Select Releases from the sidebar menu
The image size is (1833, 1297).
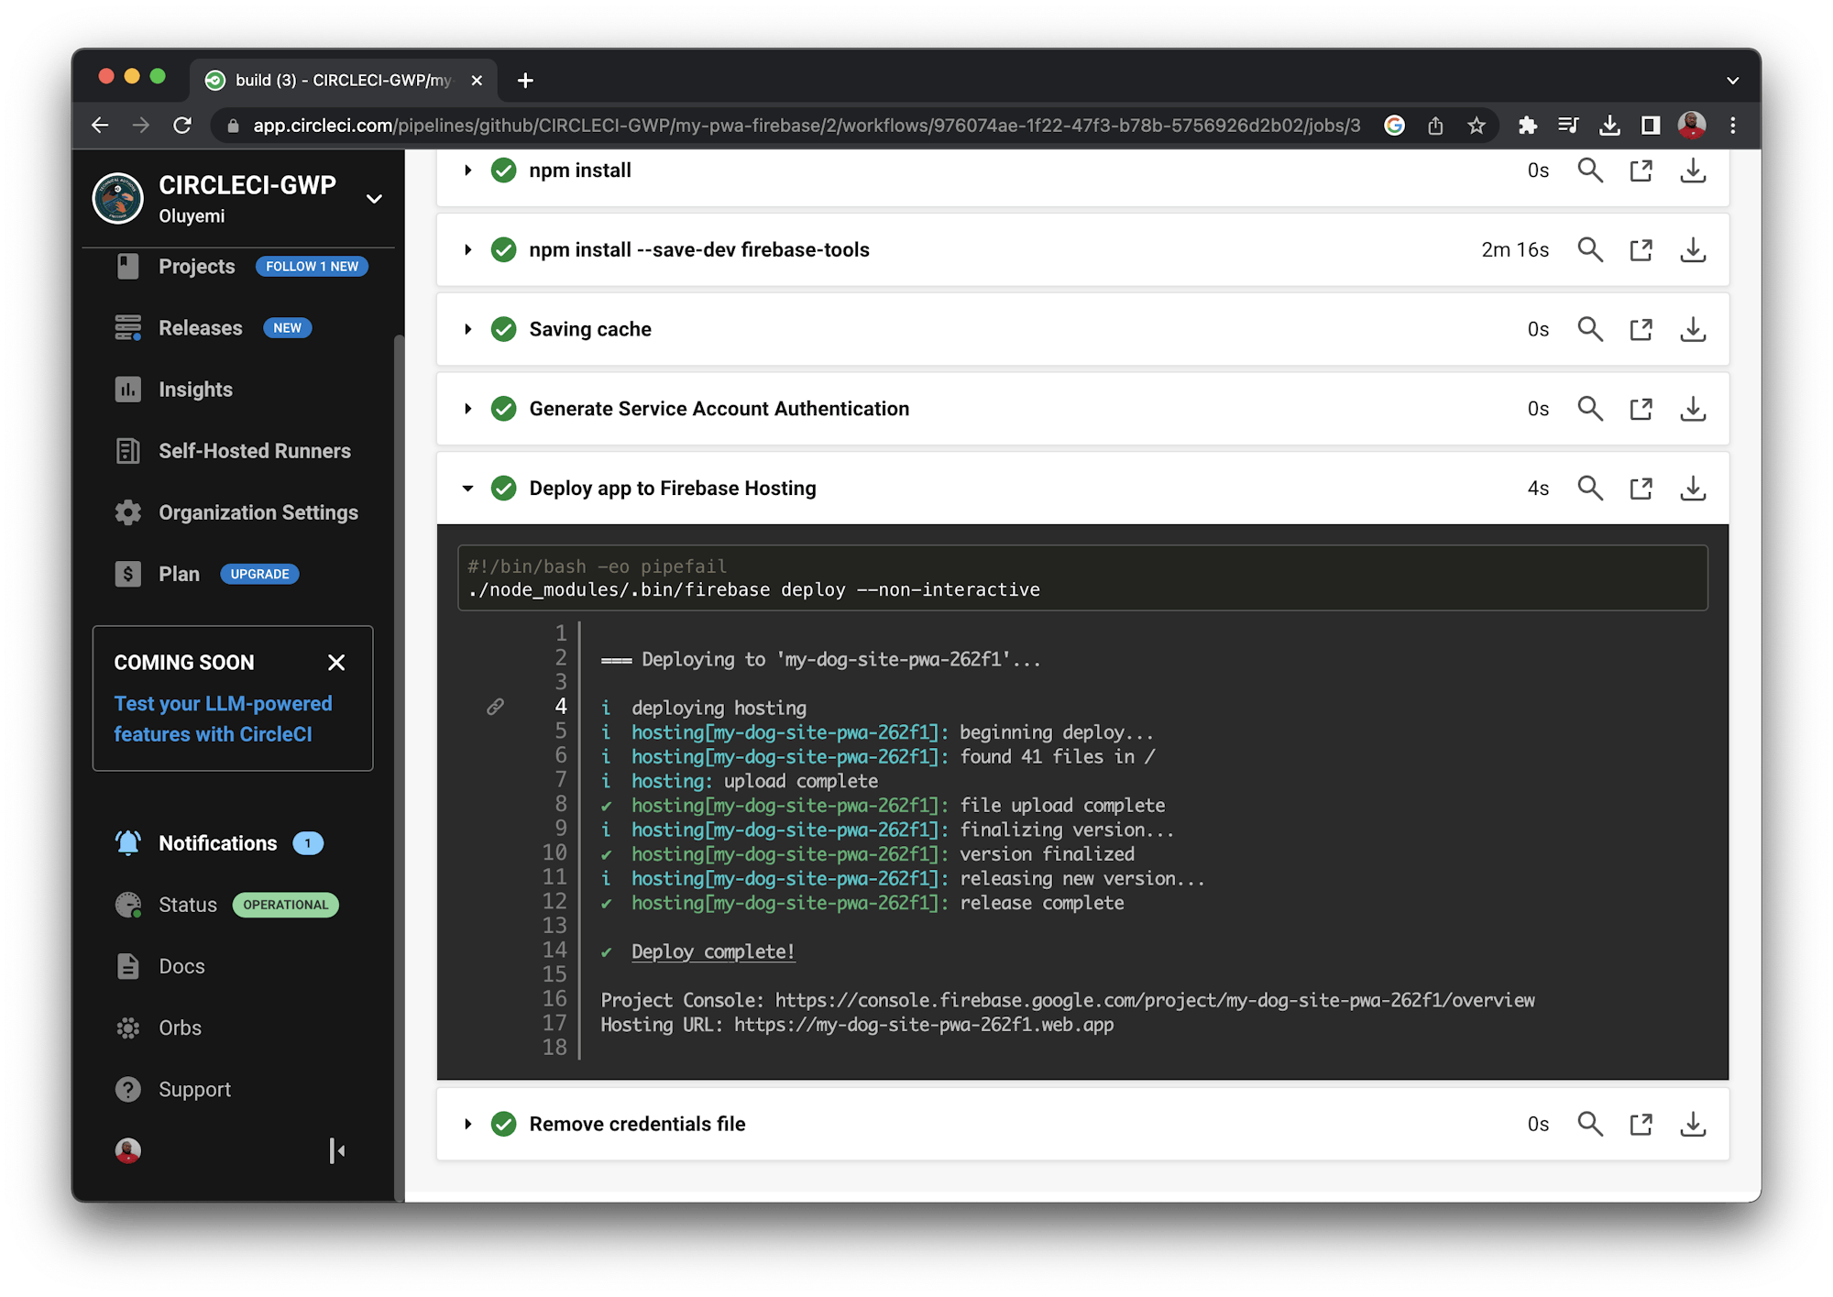200,327
